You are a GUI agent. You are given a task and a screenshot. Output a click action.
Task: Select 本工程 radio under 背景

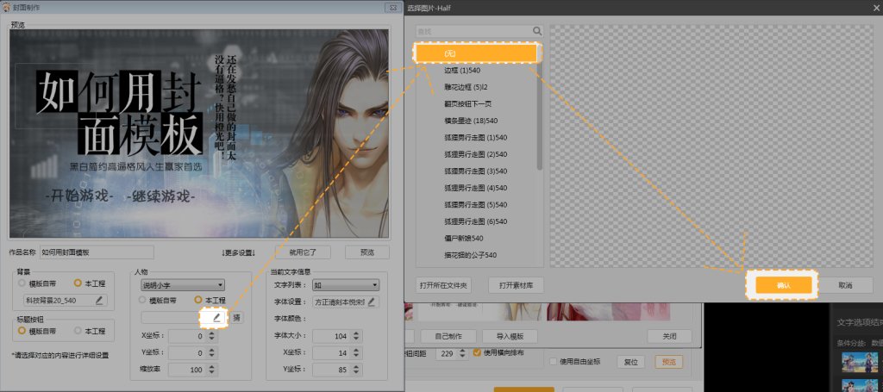78,283
